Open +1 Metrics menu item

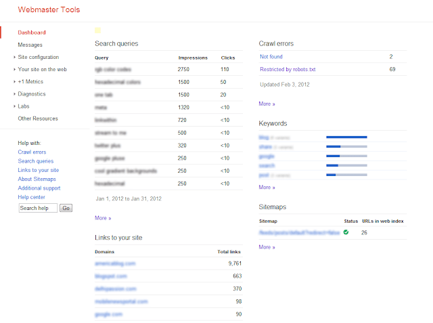[x=30, y=82]
